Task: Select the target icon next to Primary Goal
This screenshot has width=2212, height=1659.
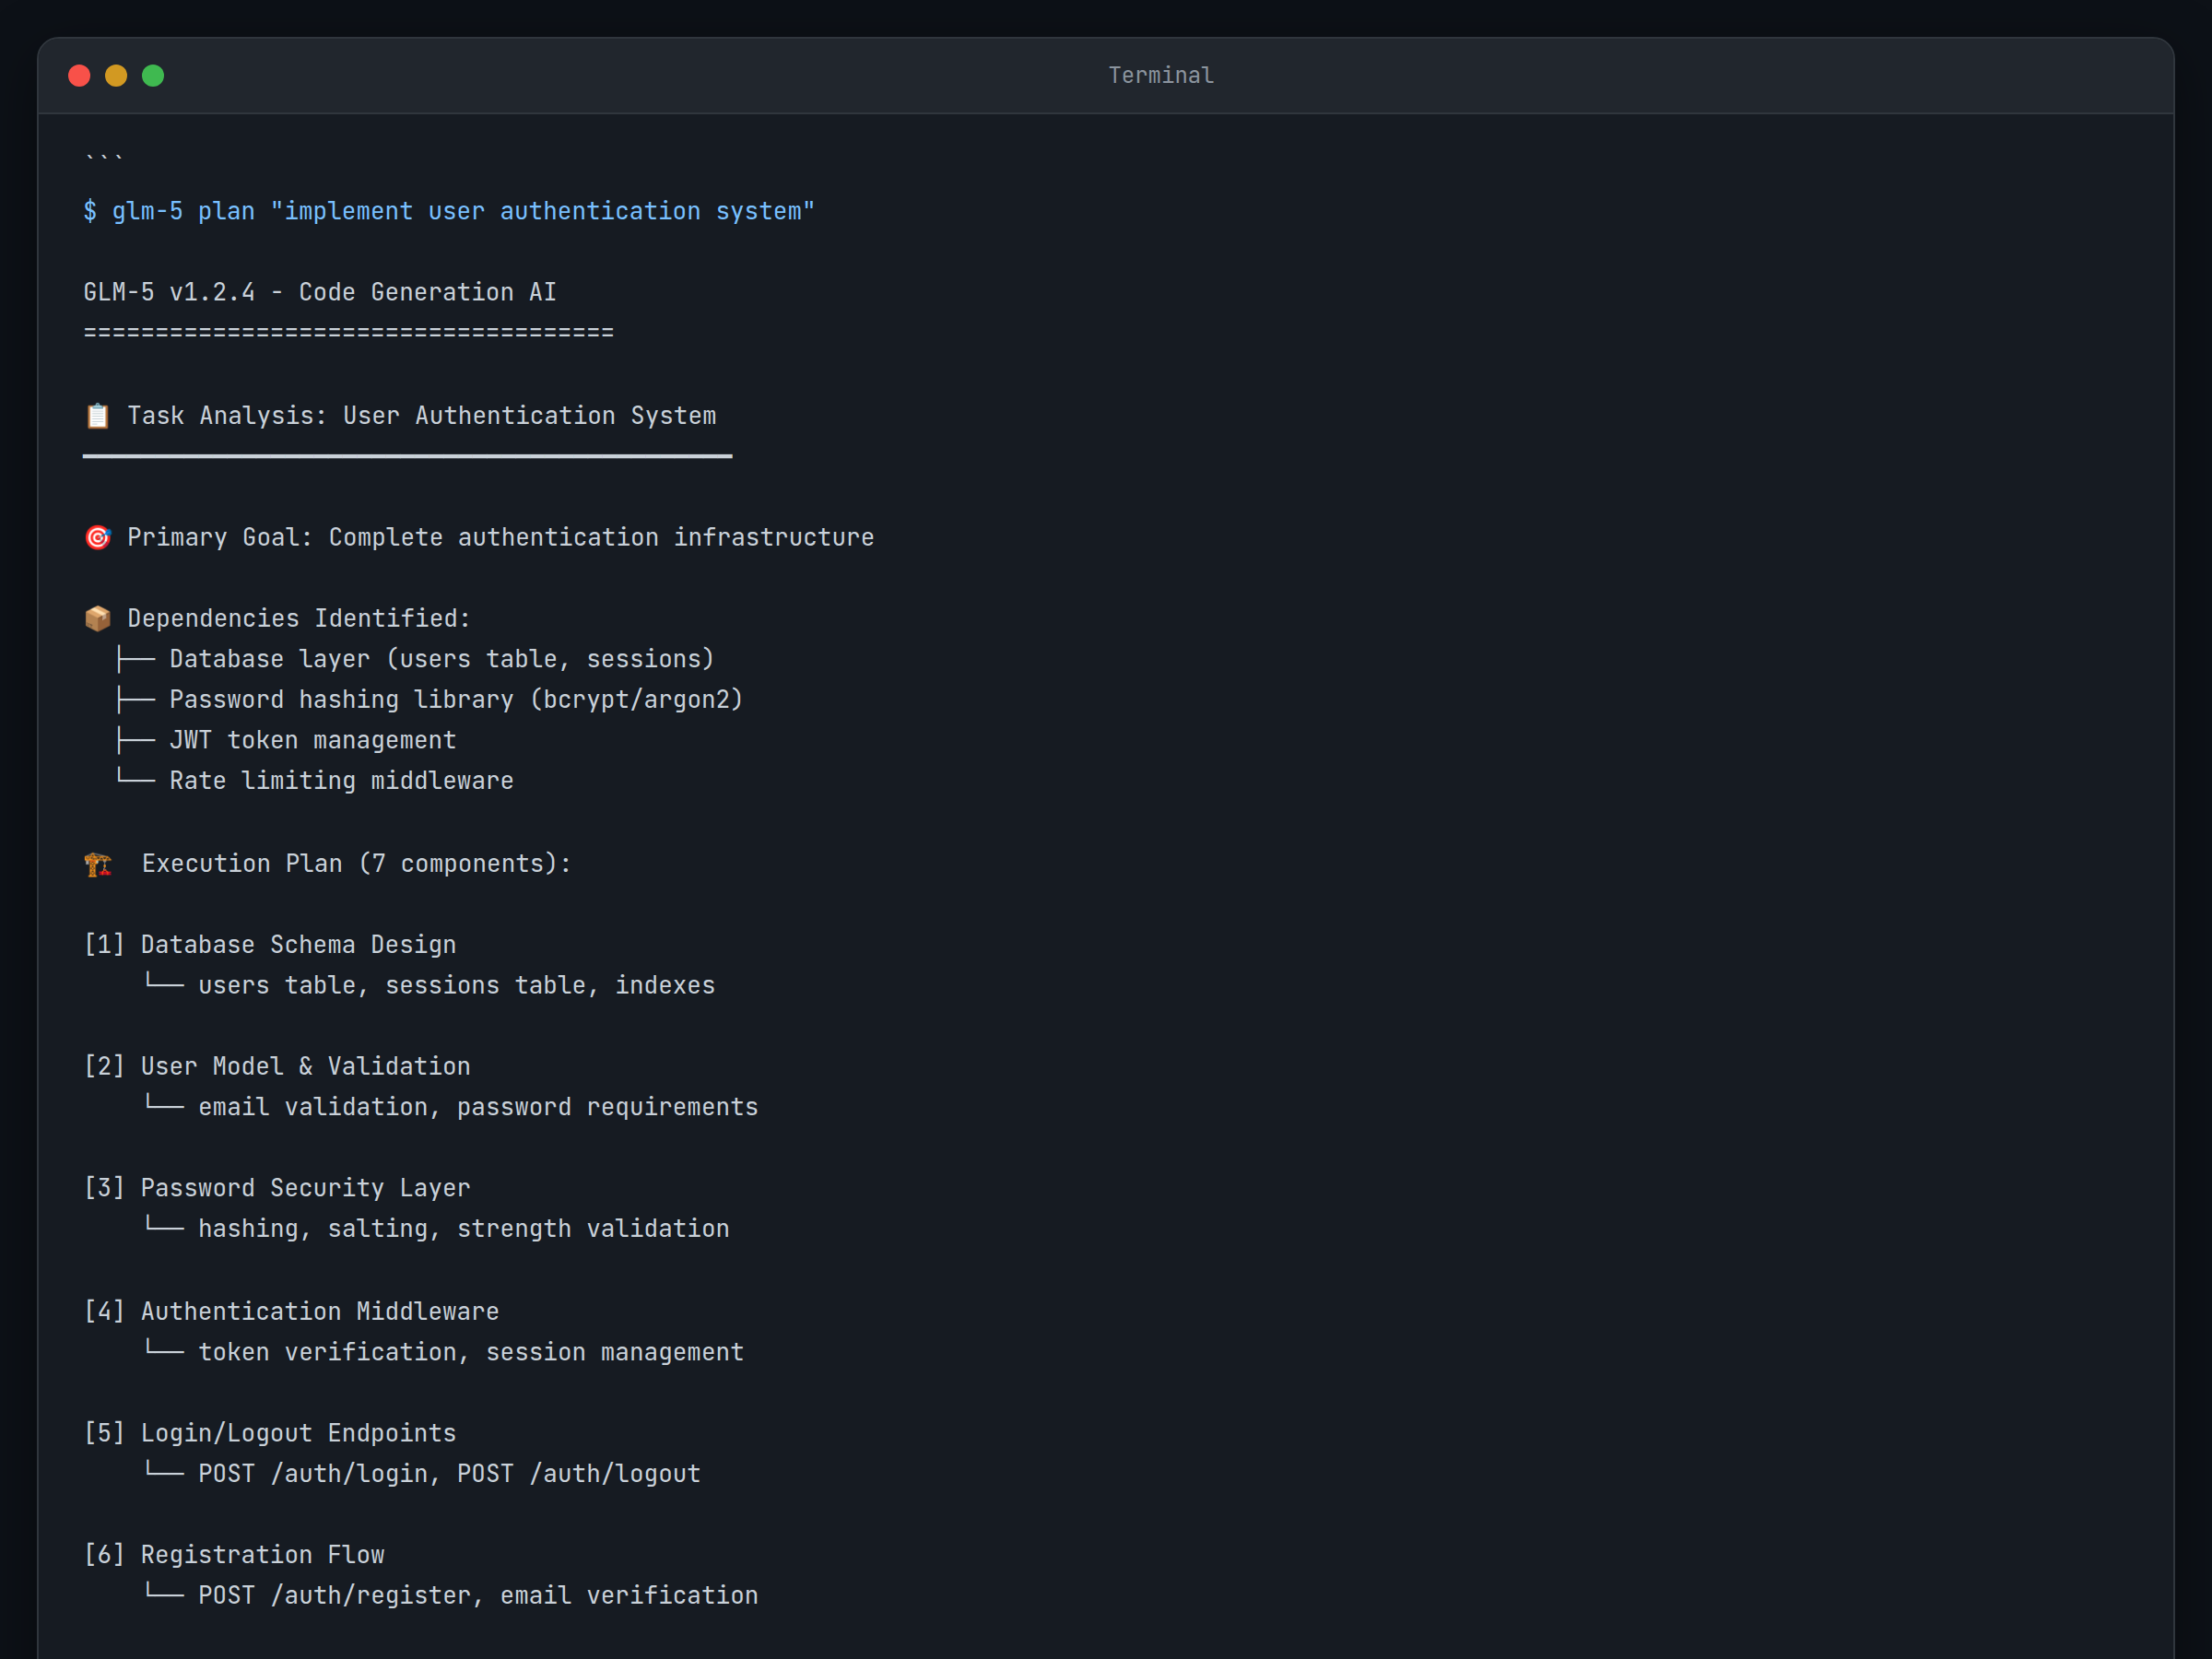Action: [x=97, y=537]
